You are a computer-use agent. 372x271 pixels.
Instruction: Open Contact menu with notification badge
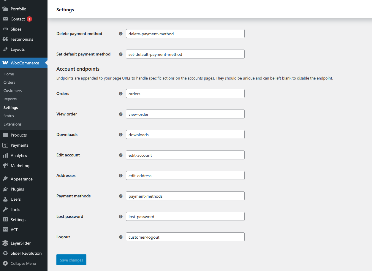point(18,19)
